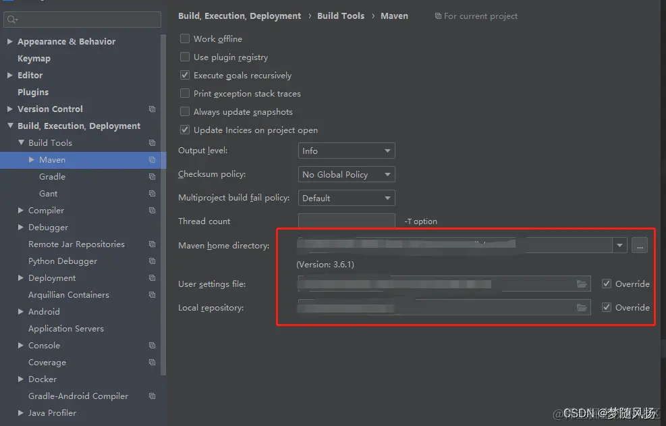Expand the Editor section arrow
Screen dimensions: 666x426
(x=9, y=75)
